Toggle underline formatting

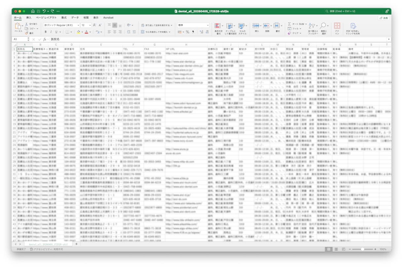click(56, 32)
